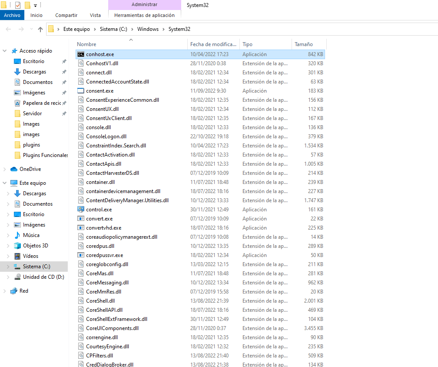Sort by Tipo column header
The height and width of the screenshot is (367, 438).
point(265,44)
